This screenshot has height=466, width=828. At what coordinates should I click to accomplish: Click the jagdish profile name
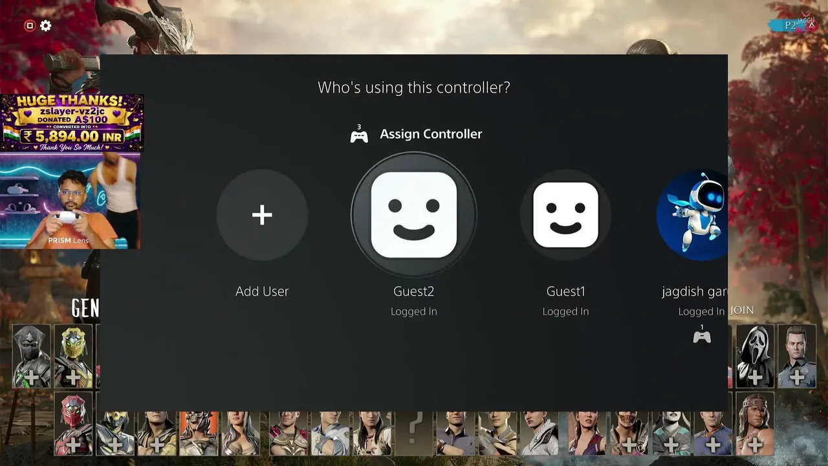695,292
